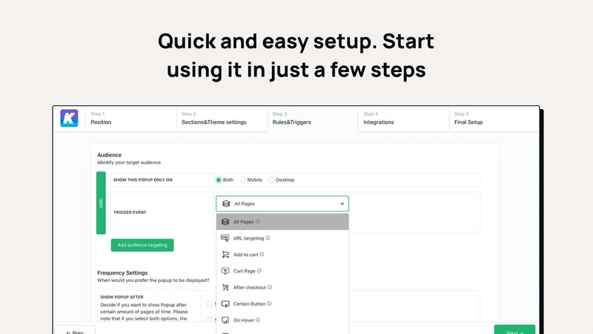This screenshot has height=334, width=593.
Task: Select Certain Button trigger
Action: click(282, 304)
